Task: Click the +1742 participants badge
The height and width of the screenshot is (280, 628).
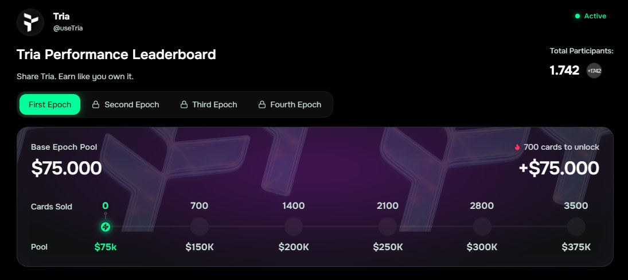Action: pyautogui.click(x=594, y=71)
